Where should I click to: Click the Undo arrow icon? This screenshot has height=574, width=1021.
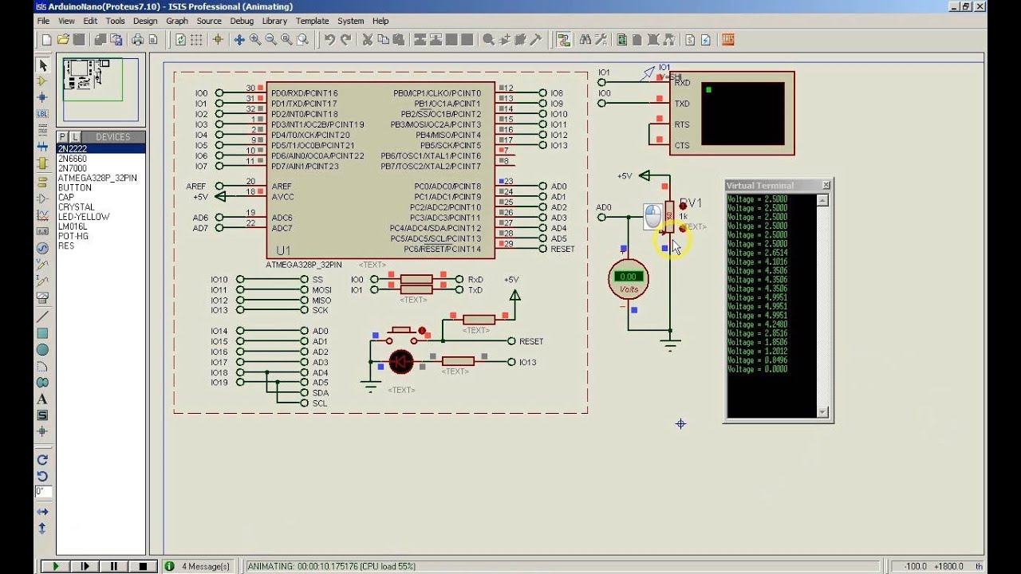tap(329, 39)
